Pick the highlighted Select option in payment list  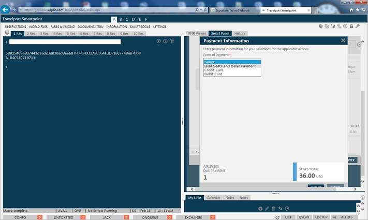click(232, 62)
